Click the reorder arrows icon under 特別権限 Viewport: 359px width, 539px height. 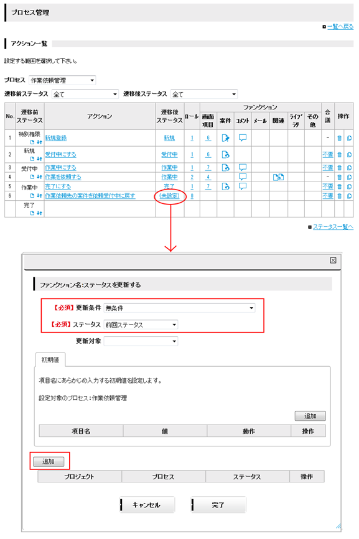tap(40, 142)
